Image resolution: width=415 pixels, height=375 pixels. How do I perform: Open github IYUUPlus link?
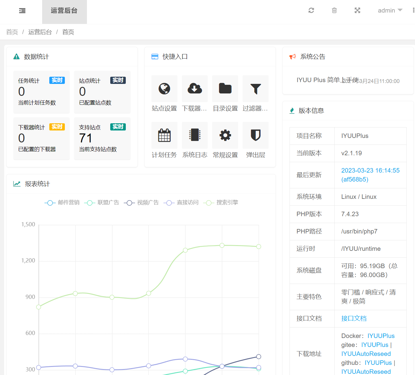378,363
